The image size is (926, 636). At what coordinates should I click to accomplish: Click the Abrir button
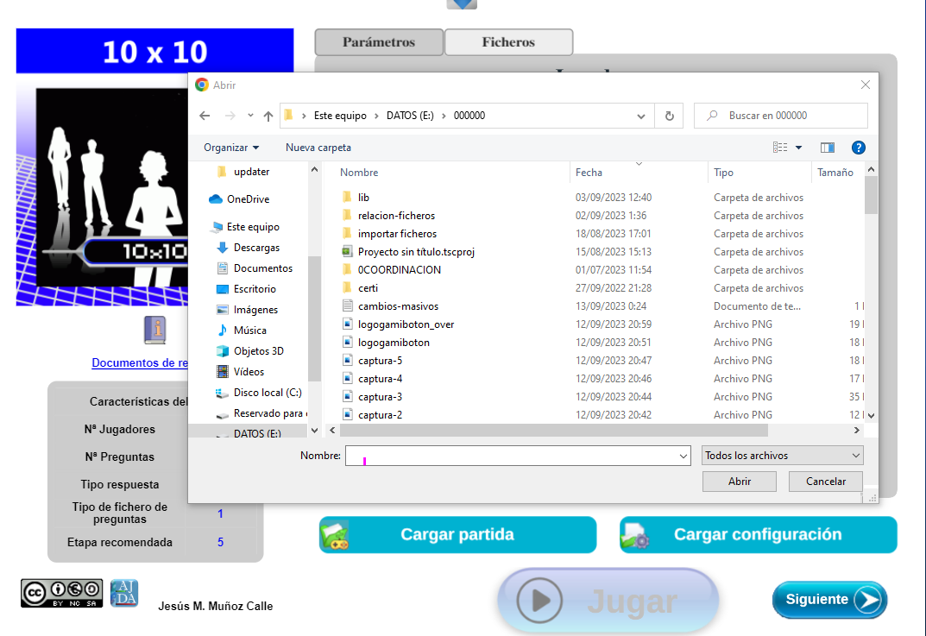tap(740, 482)
